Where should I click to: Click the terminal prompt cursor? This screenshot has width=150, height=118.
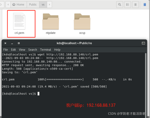pos(38,94)
